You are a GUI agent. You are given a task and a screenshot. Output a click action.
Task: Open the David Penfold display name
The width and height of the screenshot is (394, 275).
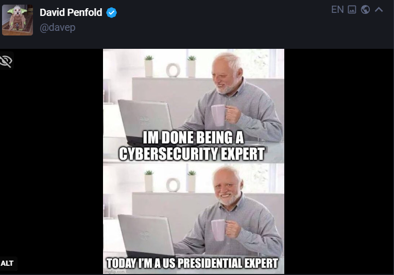coord(71,12)
